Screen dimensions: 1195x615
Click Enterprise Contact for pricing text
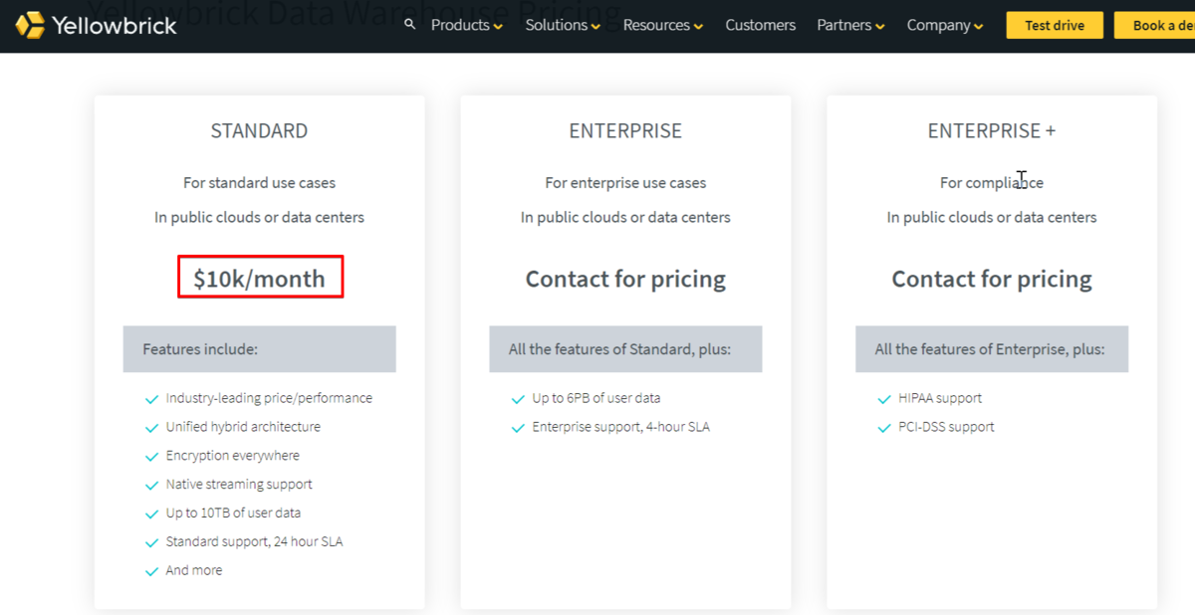[x=625, y=279]
